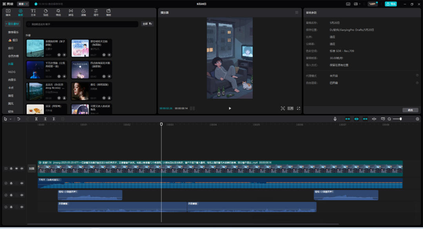Click the 导出 export button
The width and height of the screenshot is (423, 229).
coord(390,4)
